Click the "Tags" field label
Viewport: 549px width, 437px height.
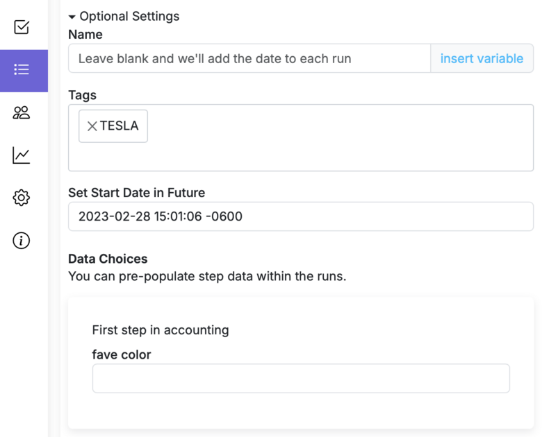click(82, 95)
